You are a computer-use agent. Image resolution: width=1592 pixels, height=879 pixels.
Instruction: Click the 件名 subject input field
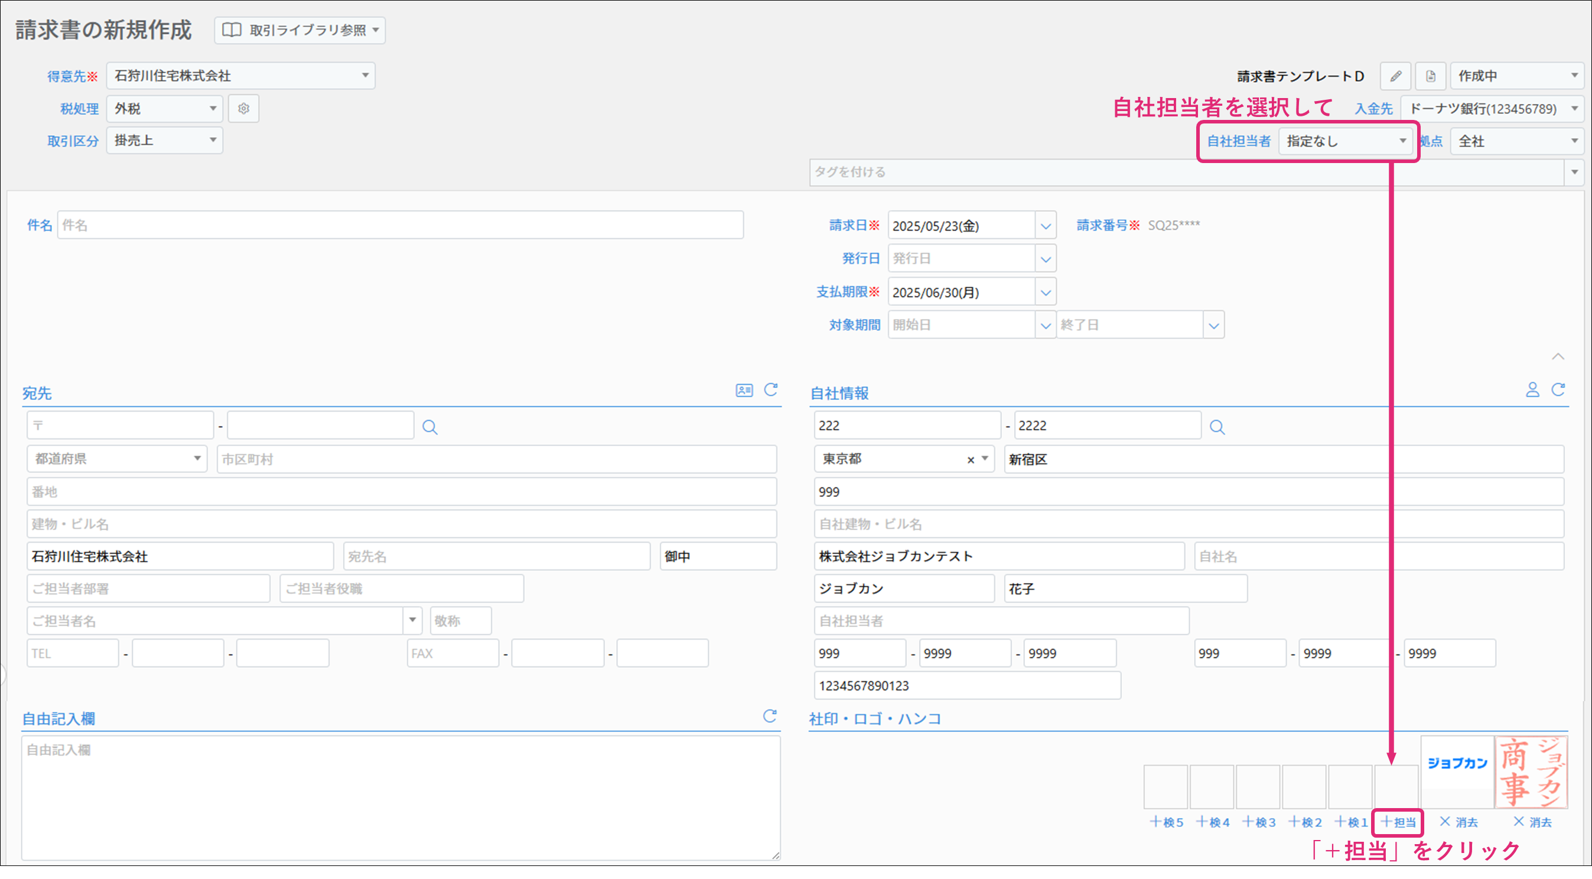coord(400,225)
